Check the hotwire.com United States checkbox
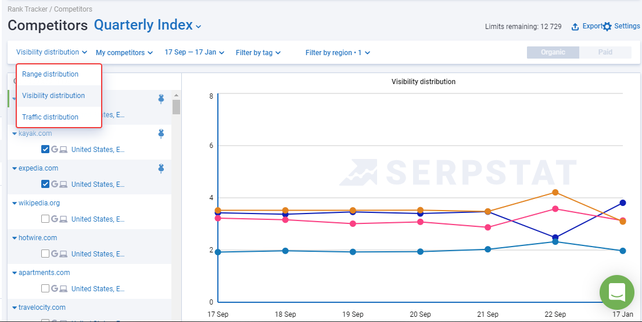The width and height of the screenshot is (642, 322). (45, 254)
